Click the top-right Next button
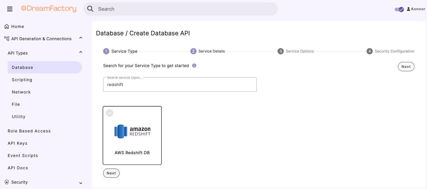 tap(406, 67)
